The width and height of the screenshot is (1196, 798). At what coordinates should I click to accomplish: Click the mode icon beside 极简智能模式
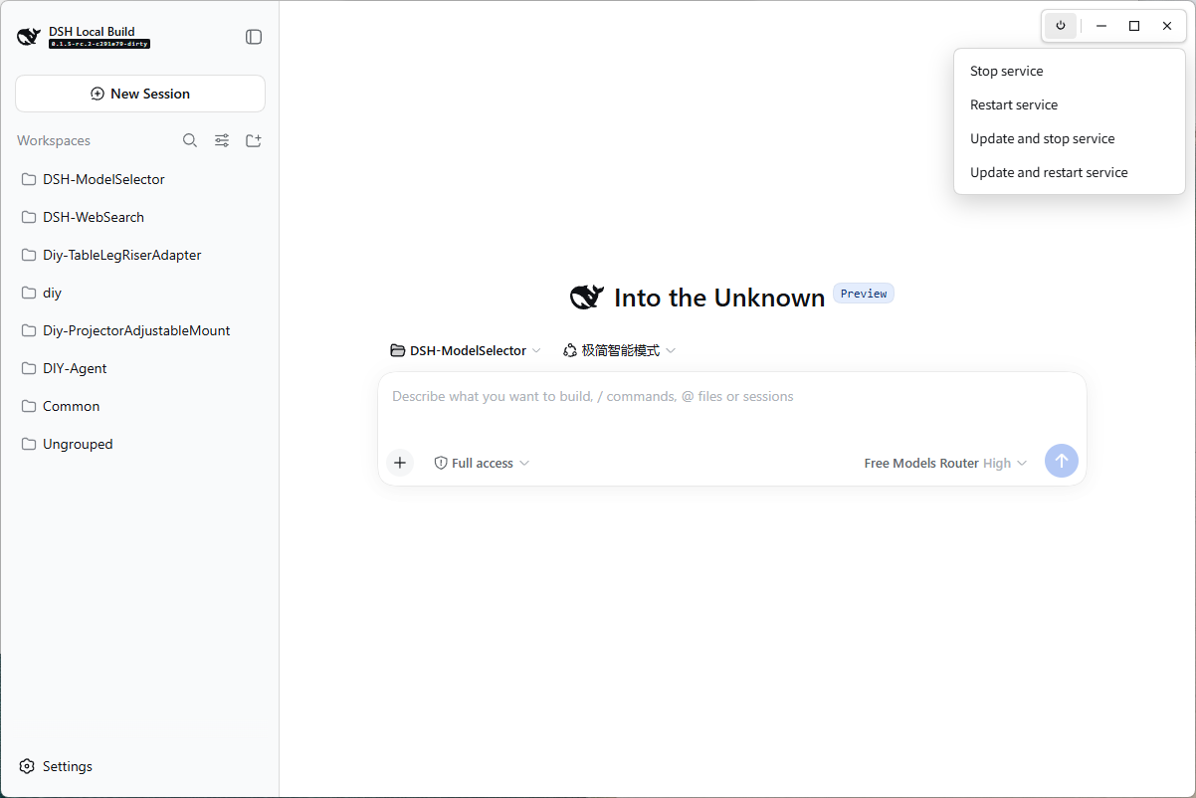tap(570, 350)
